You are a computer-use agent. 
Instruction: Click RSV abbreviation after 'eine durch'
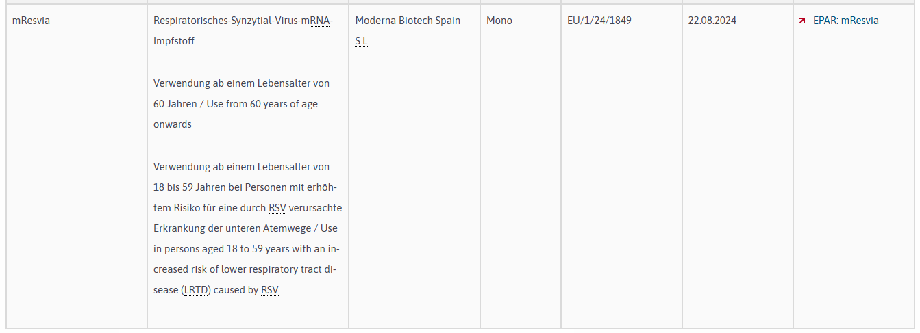277,207
